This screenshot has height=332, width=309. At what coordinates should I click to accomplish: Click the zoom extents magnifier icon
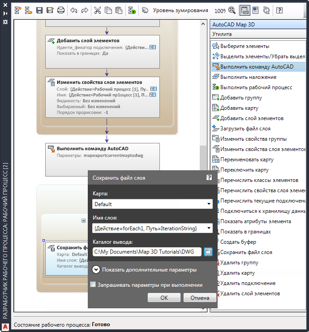[x=232, y=10]
